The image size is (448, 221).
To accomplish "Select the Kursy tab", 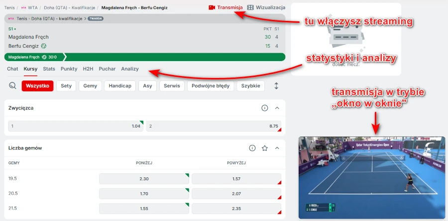I will pos(30,69).
